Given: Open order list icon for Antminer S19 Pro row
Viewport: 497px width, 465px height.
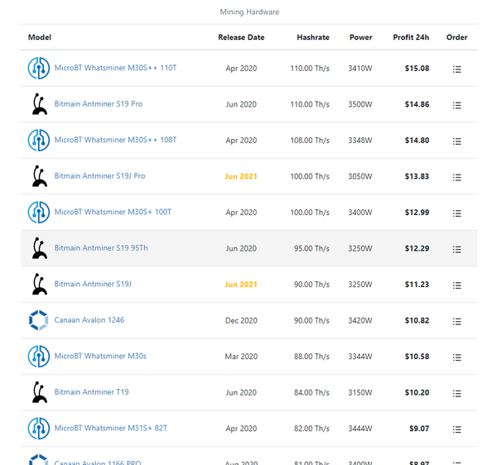Looking at the screenshot, I should (456, 105).
